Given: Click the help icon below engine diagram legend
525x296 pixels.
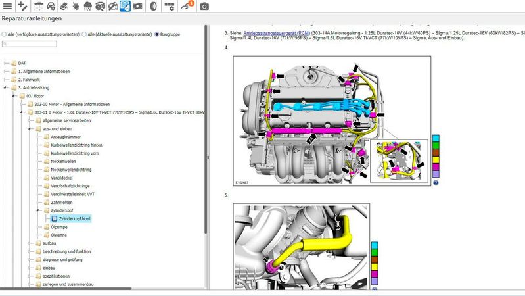Looking at the screenshot, I should point(436,183).
